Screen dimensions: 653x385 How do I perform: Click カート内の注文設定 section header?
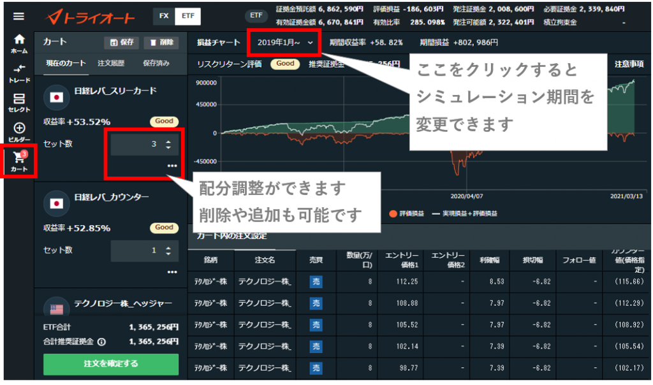tap(231, 236)
